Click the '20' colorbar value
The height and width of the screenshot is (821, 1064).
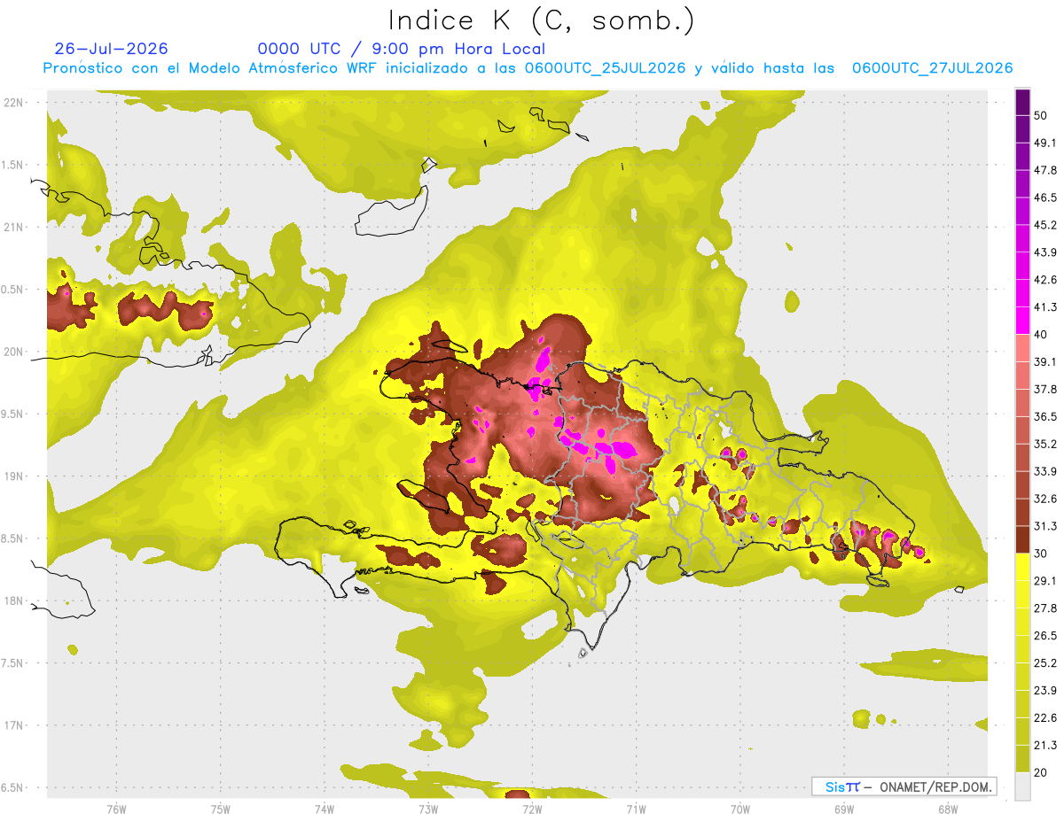click(1042, 773)
